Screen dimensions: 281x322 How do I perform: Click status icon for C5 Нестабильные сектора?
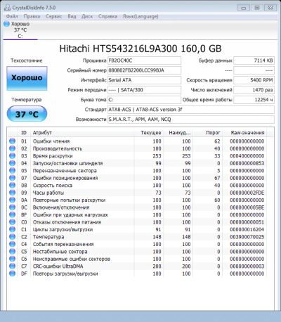12,252
